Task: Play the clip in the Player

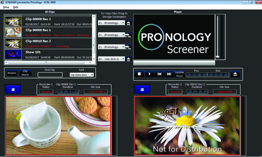Action: 149,74
